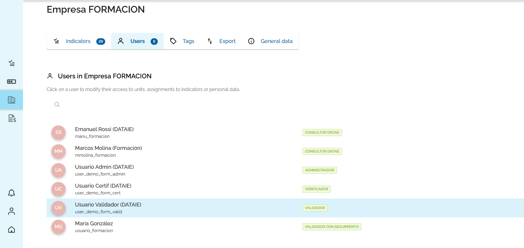The image size is (524, 248).
Task: Open the user profile sidebar icon
Action: click(x=12, y=211)
